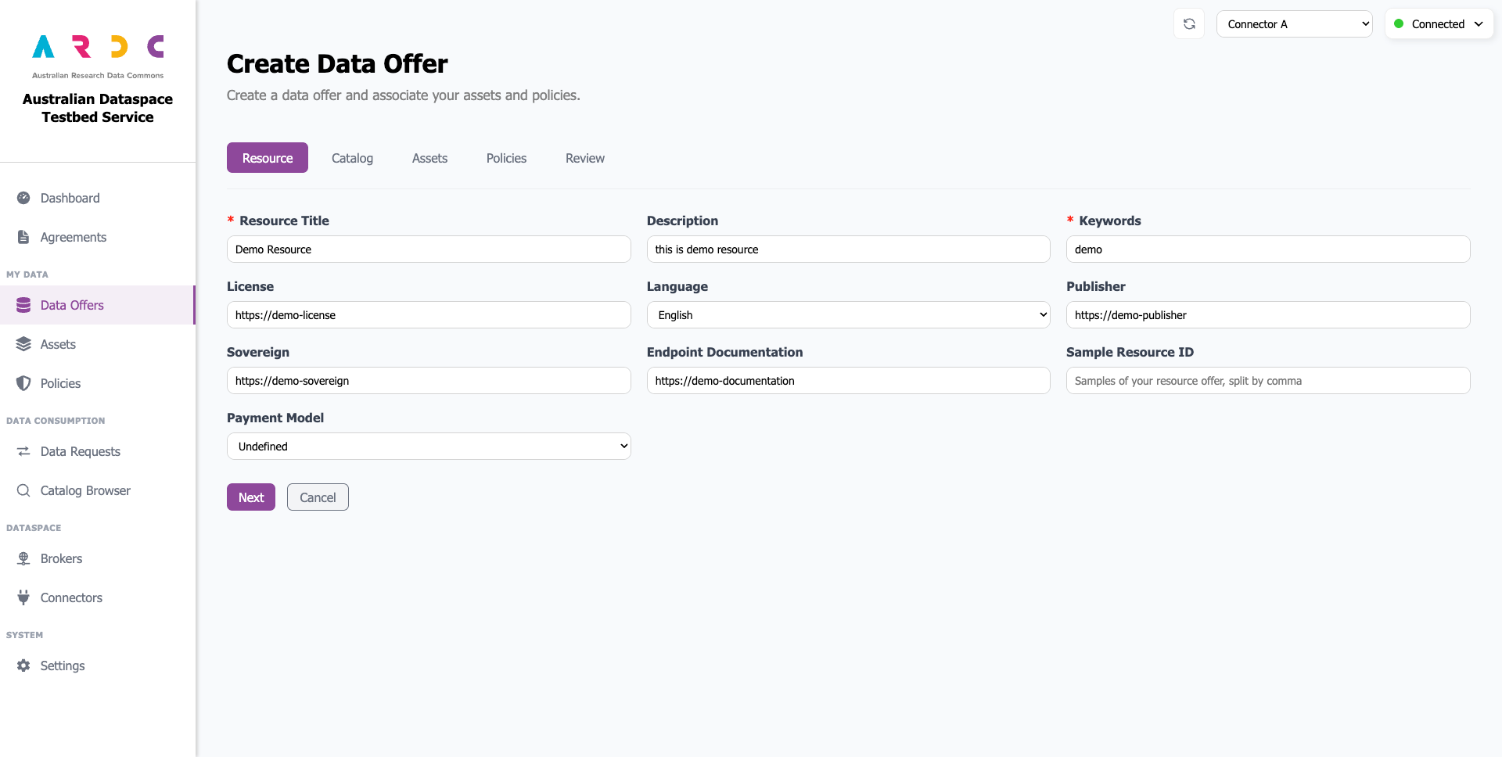Click the Data Offers database icon
Screen dimensions: 1502x757
click(x=23, y=305)
